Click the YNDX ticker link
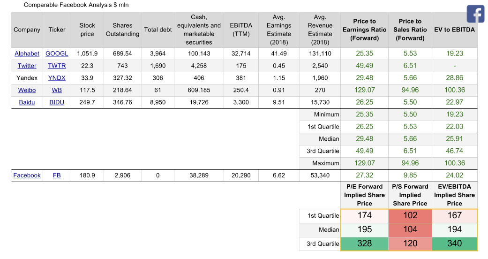Viewport: 488px width, 259px height. 57,78
